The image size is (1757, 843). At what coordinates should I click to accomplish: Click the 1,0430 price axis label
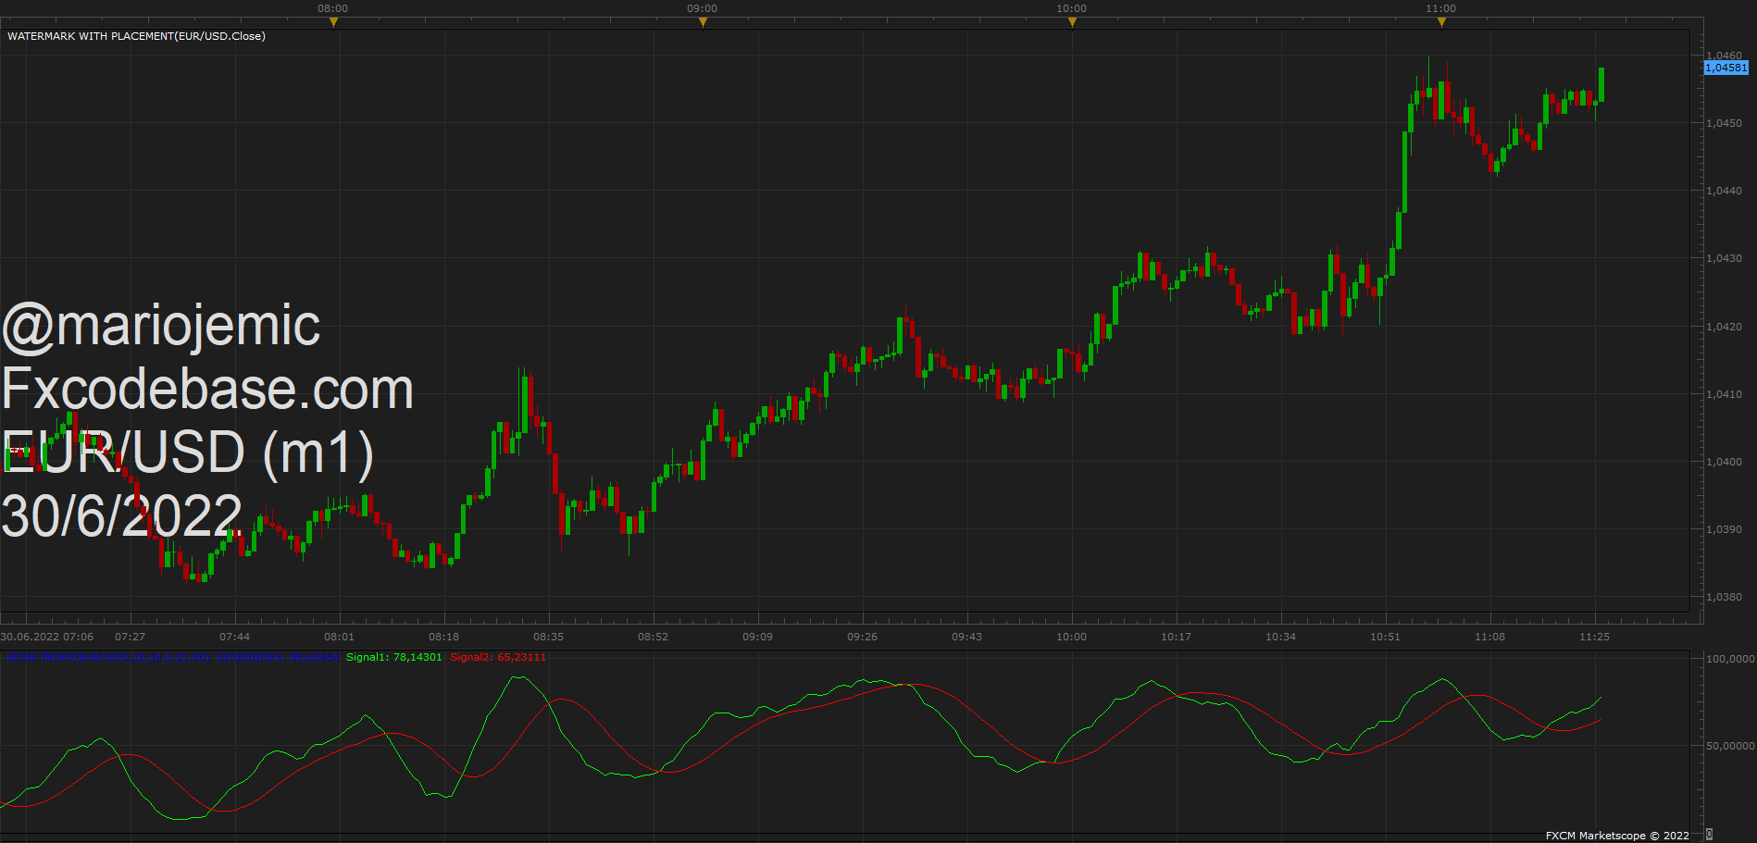coord(1724,258)
